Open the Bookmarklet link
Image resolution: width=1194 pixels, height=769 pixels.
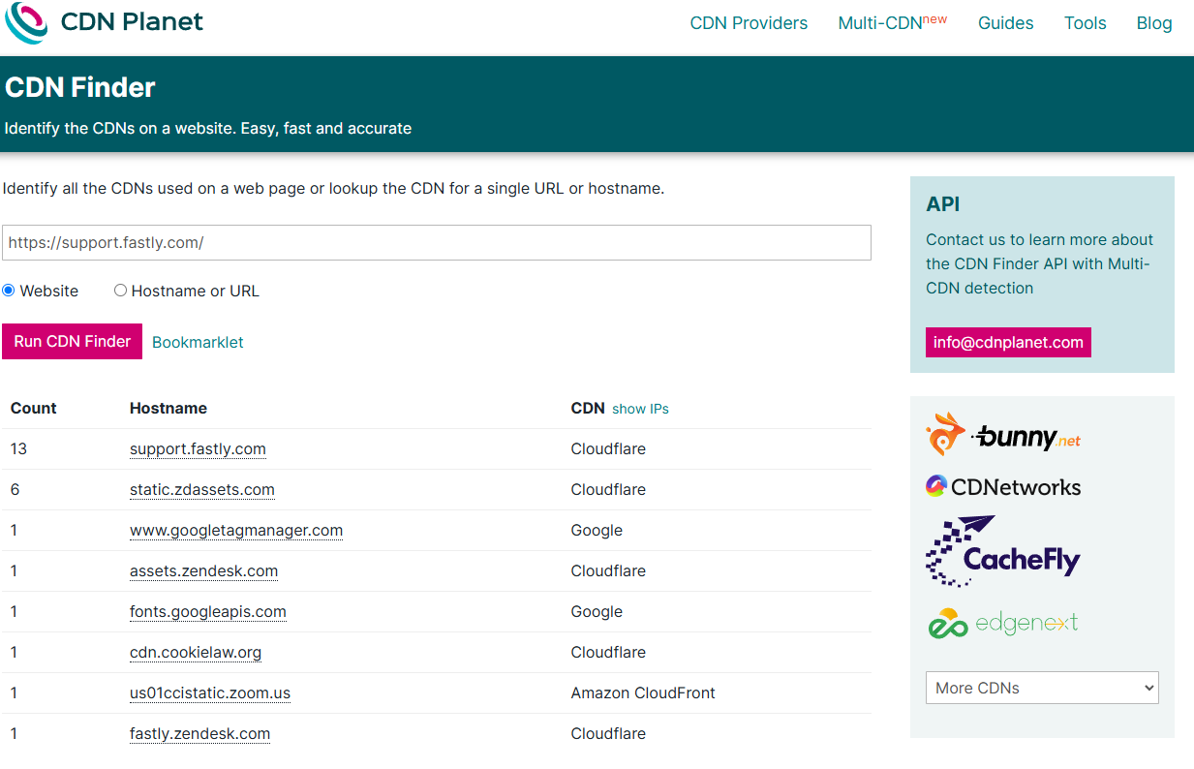pos(198,342)
